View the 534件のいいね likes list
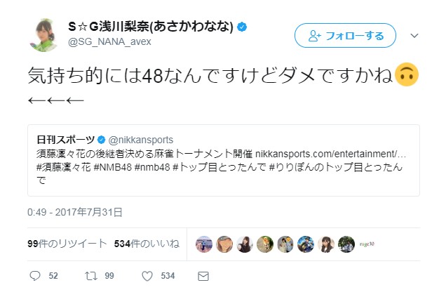 click(147, 244)
